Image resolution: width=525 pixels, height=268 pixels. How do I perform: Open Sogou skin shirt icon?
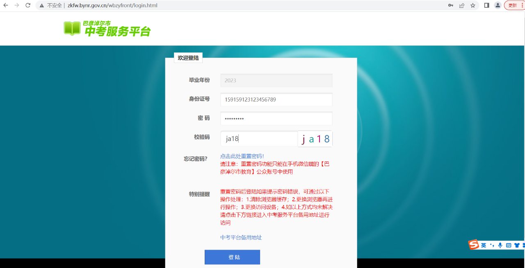pos(517,245)
